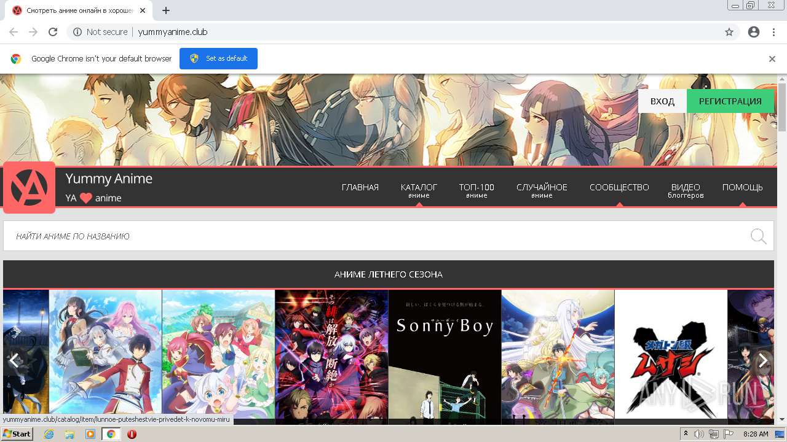Image resolution: width=787 pixels, height=442 pixels.
Task: Click the Yummy Anime site title
Action: pyautogui.click(x=109, y=179)
